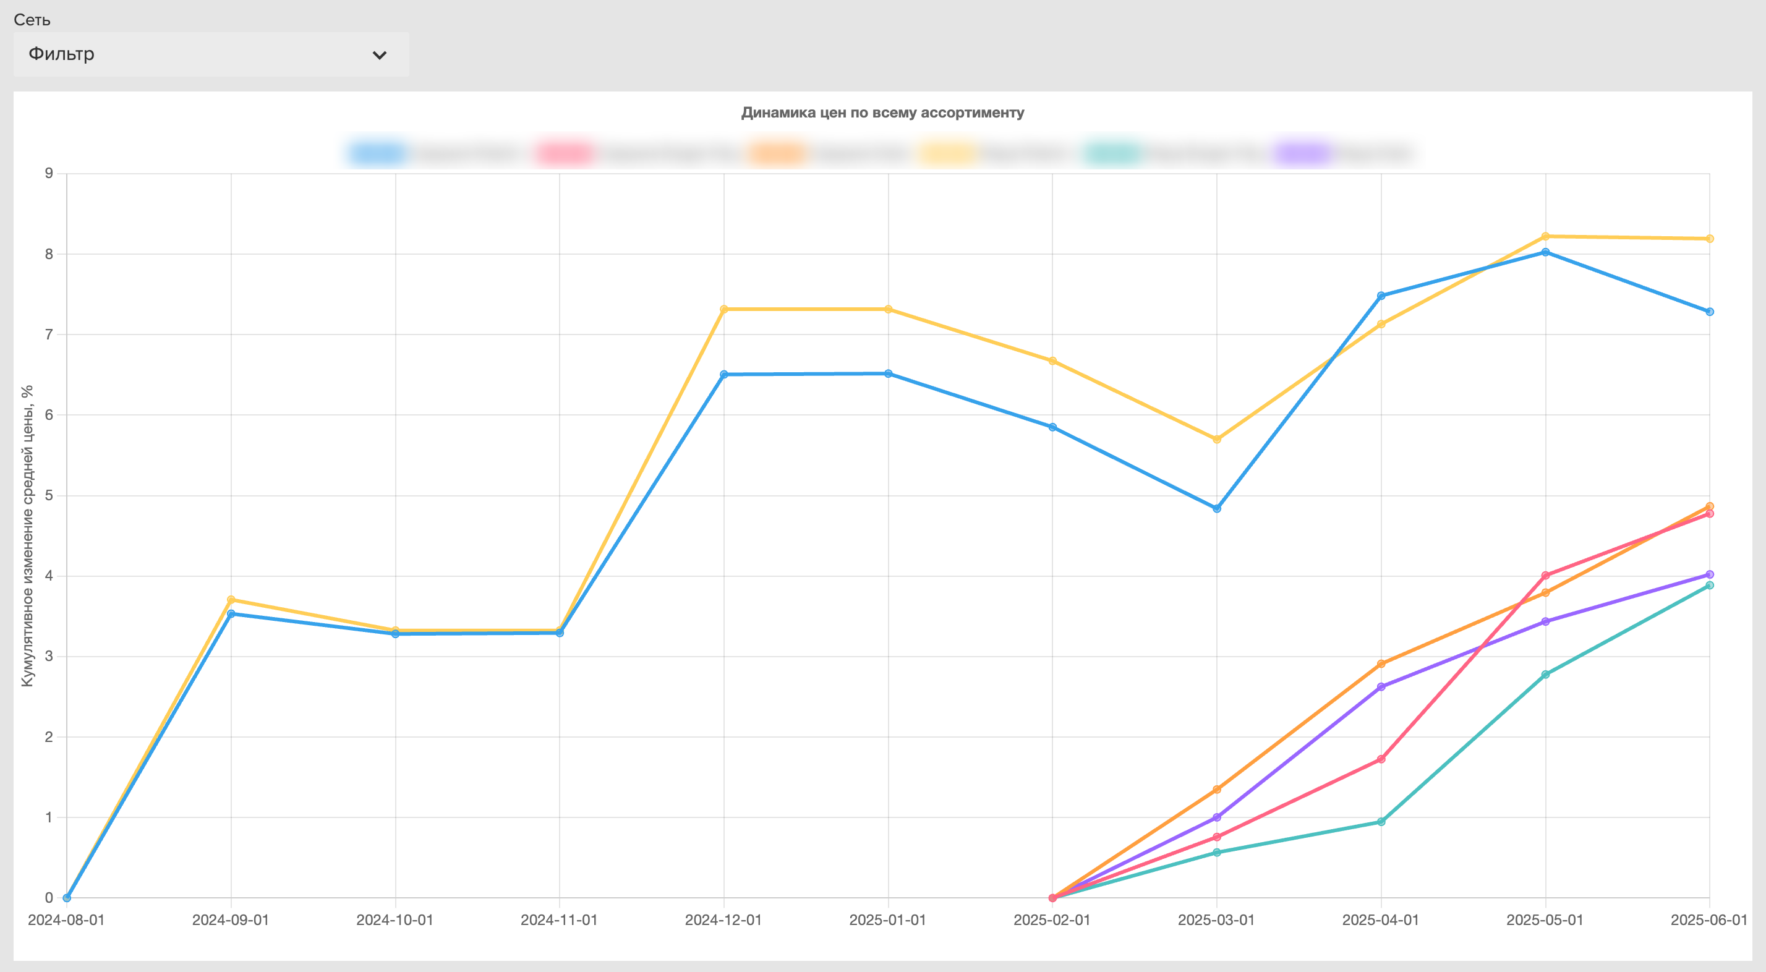Click the chart title Динамика цен по всему ассортименту
The width and height of the screenshot is (1766, 972).
tap(882, 113)
